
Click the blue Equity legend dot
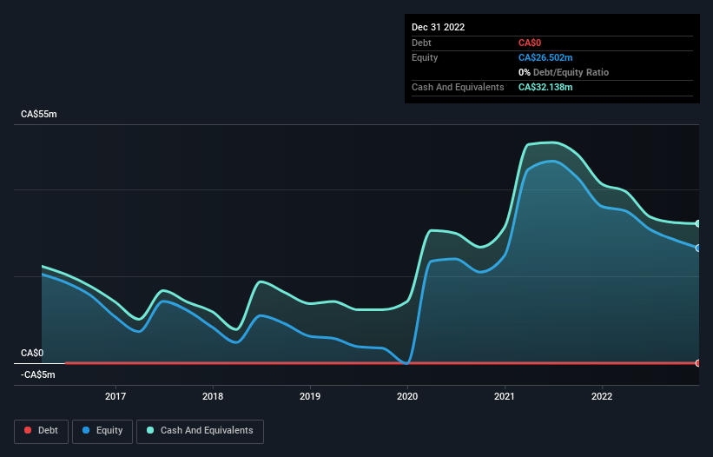86,430
